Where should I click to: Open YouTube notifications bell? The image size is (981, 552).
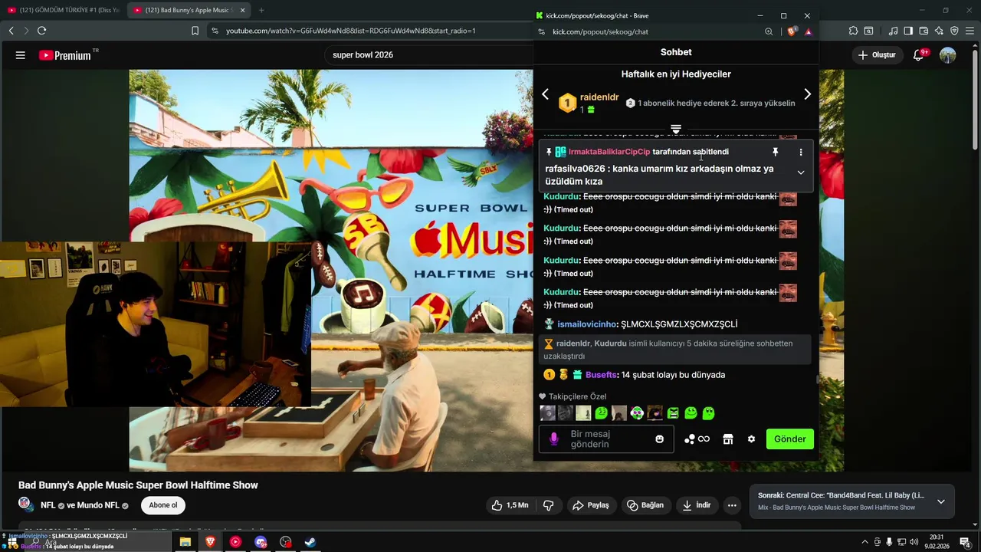pos(919,55)
